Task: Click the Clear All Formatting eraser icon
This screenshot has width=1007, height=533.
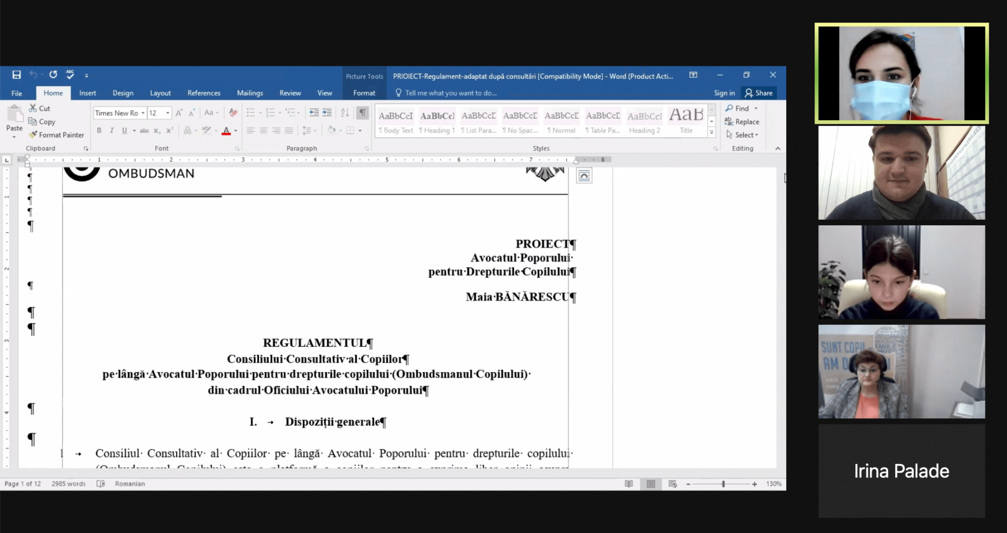Action: click(x=233, y=113)
